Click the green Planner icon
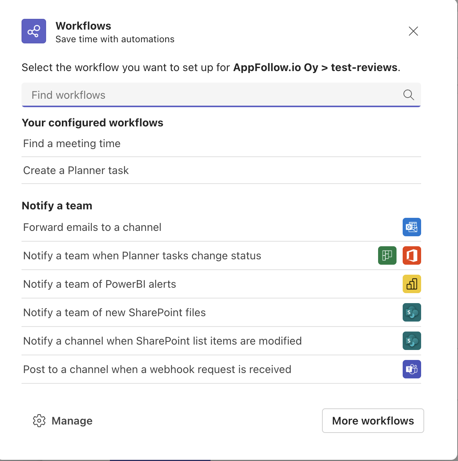 pos(387,255)
